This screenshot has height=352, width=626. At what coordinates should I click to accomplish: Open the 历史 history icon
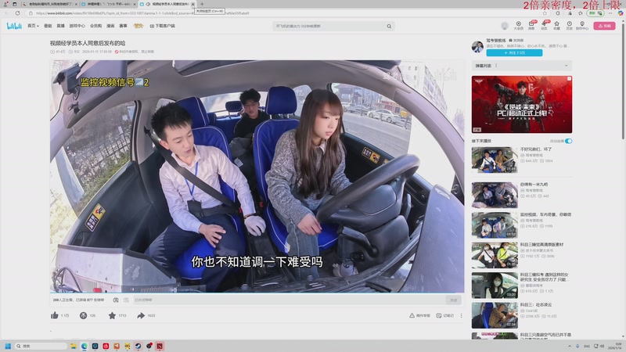570,26
